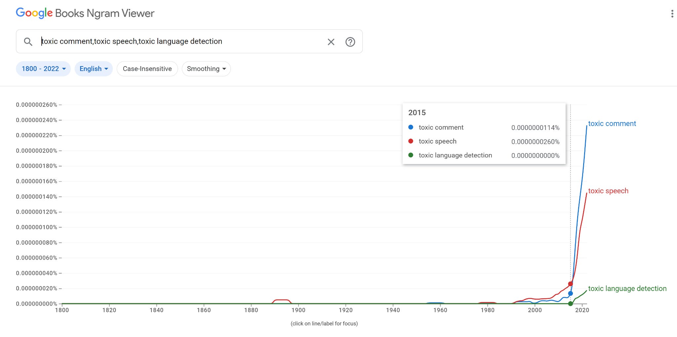Click the red toxic speech data point at 2015

tap(570, 284)
